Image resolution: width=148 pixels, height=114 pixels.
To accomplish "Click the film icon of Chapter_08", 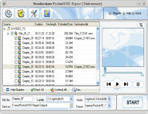I will (19, 72).
